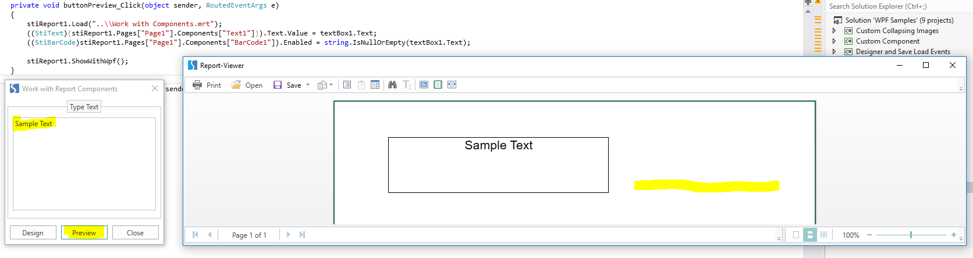
Task: Click the Design button
Action: tap(33, 232)
